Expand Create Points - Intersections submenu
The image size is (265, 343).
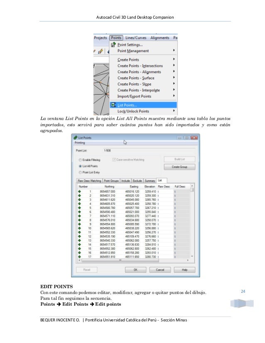143,66
